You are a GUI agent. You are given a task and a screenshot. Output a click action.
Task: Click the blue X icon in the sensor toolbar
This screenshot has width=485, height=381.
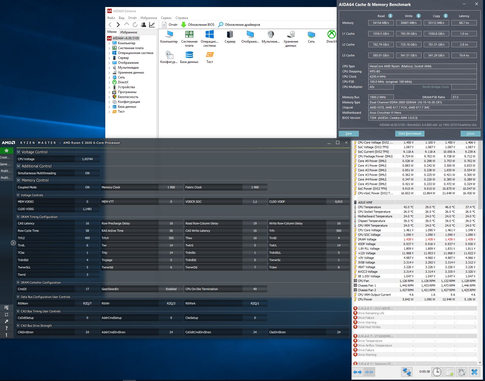[474, 372]
